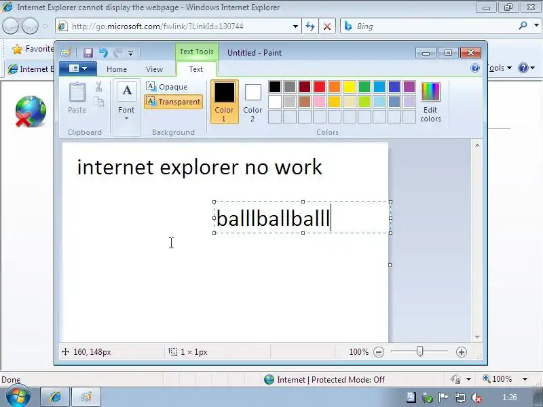
Task: Enable Opaque text background
Action: click(166, 87)
